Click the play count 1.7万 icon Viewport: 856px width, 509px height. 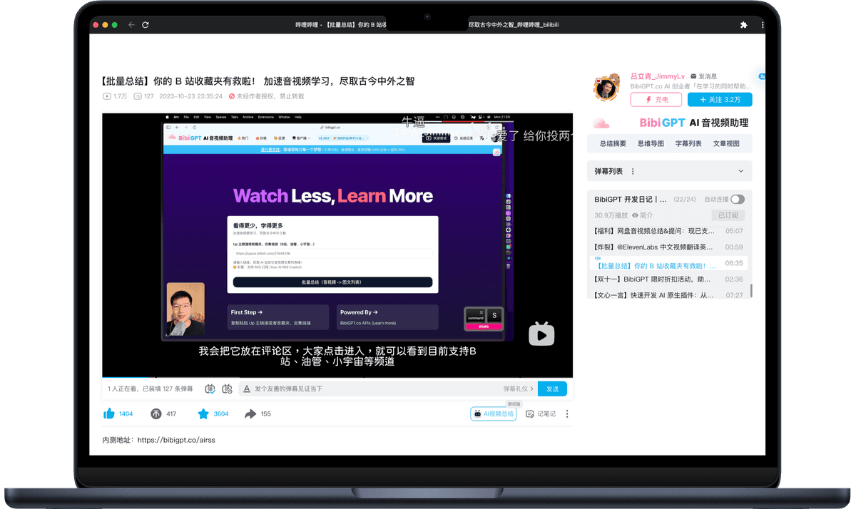click(107, 96)
